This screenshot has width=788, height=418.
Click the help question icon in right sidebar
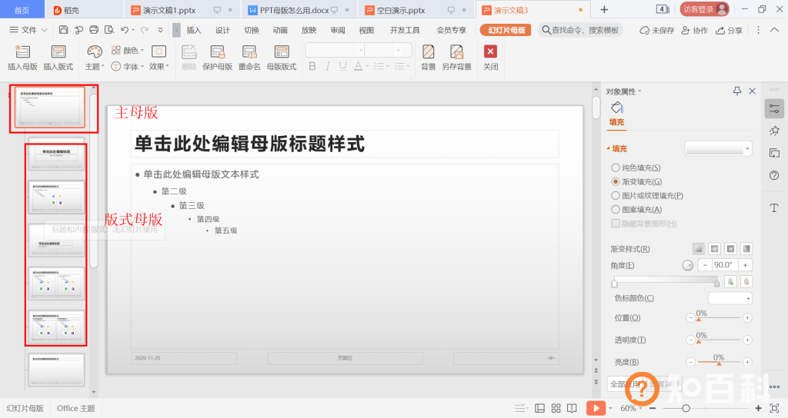click(774, 175)
